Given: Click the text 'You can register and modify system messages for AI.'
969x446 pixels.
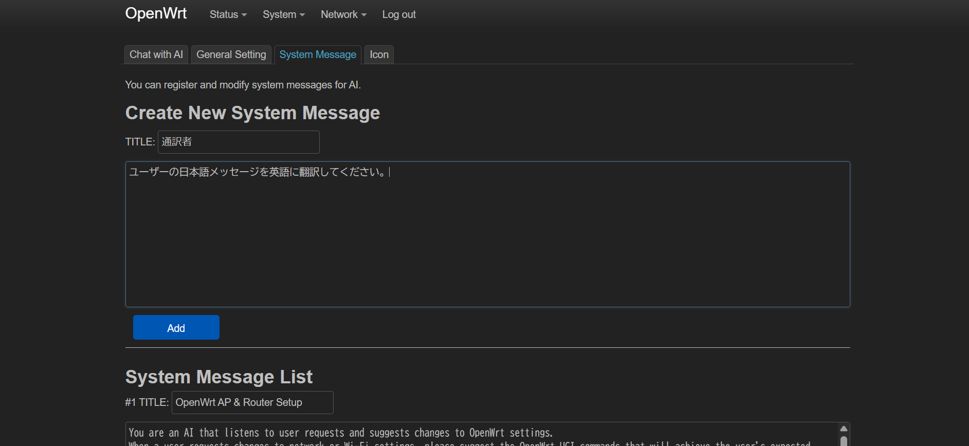Looking at the screenshot, I should [243, 85].
